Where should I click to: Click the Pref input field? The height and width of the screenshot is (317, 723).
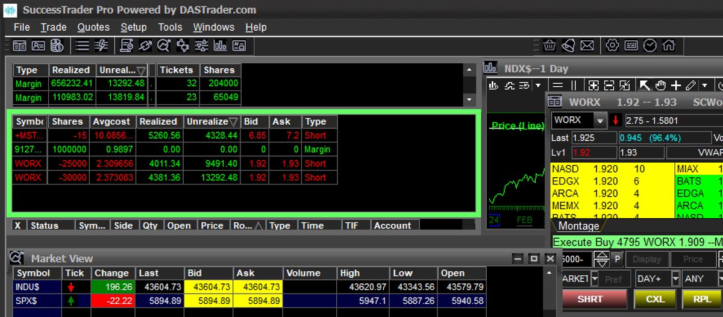pos(613,279)
